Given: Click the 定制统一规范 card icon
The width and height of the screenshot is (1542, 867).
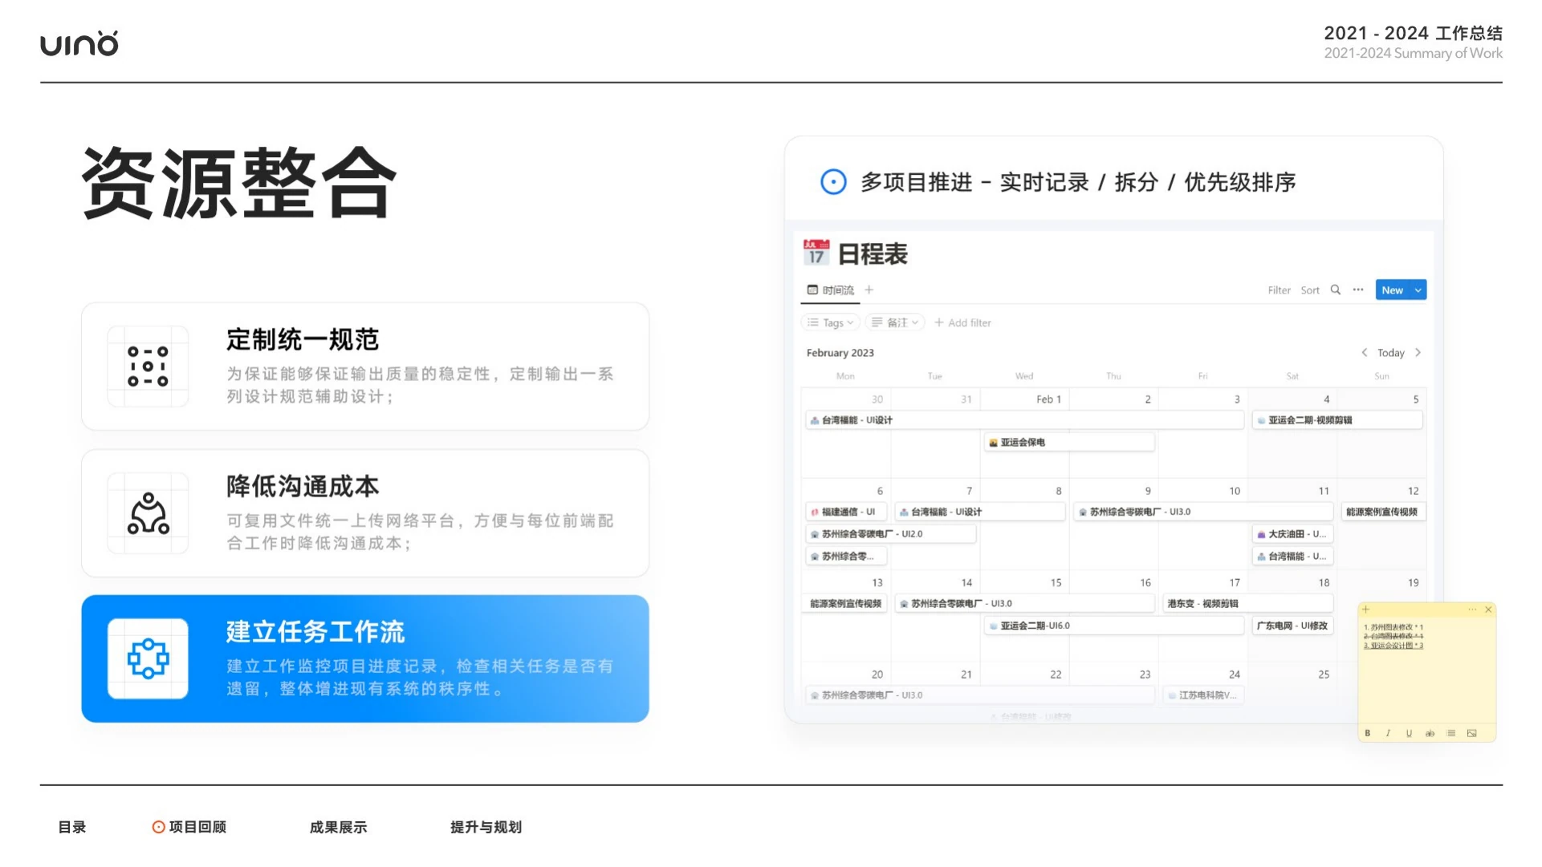Looking at the screenshot, I should tap(148, 367).
